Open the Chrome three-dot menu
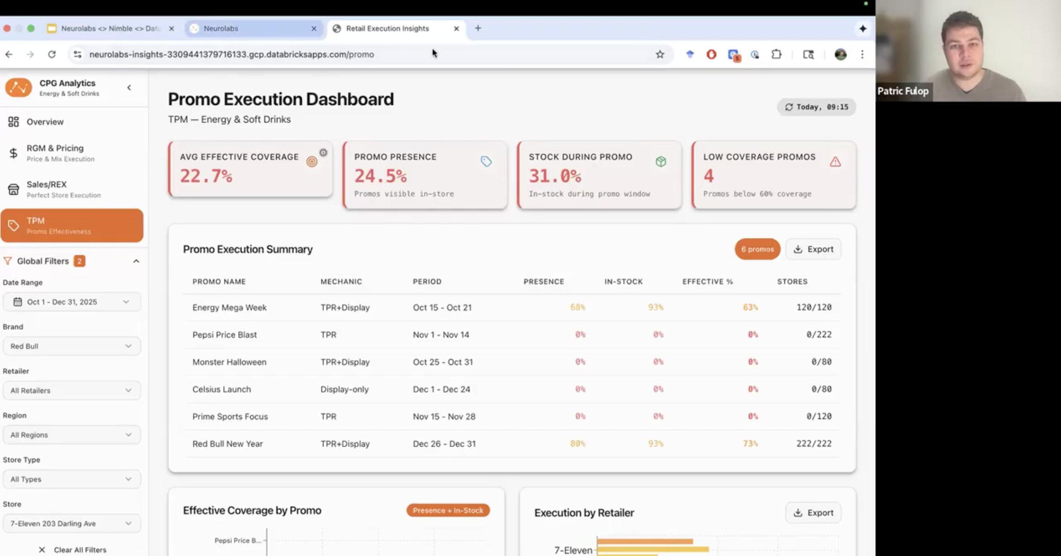 (x=862, y=54)
